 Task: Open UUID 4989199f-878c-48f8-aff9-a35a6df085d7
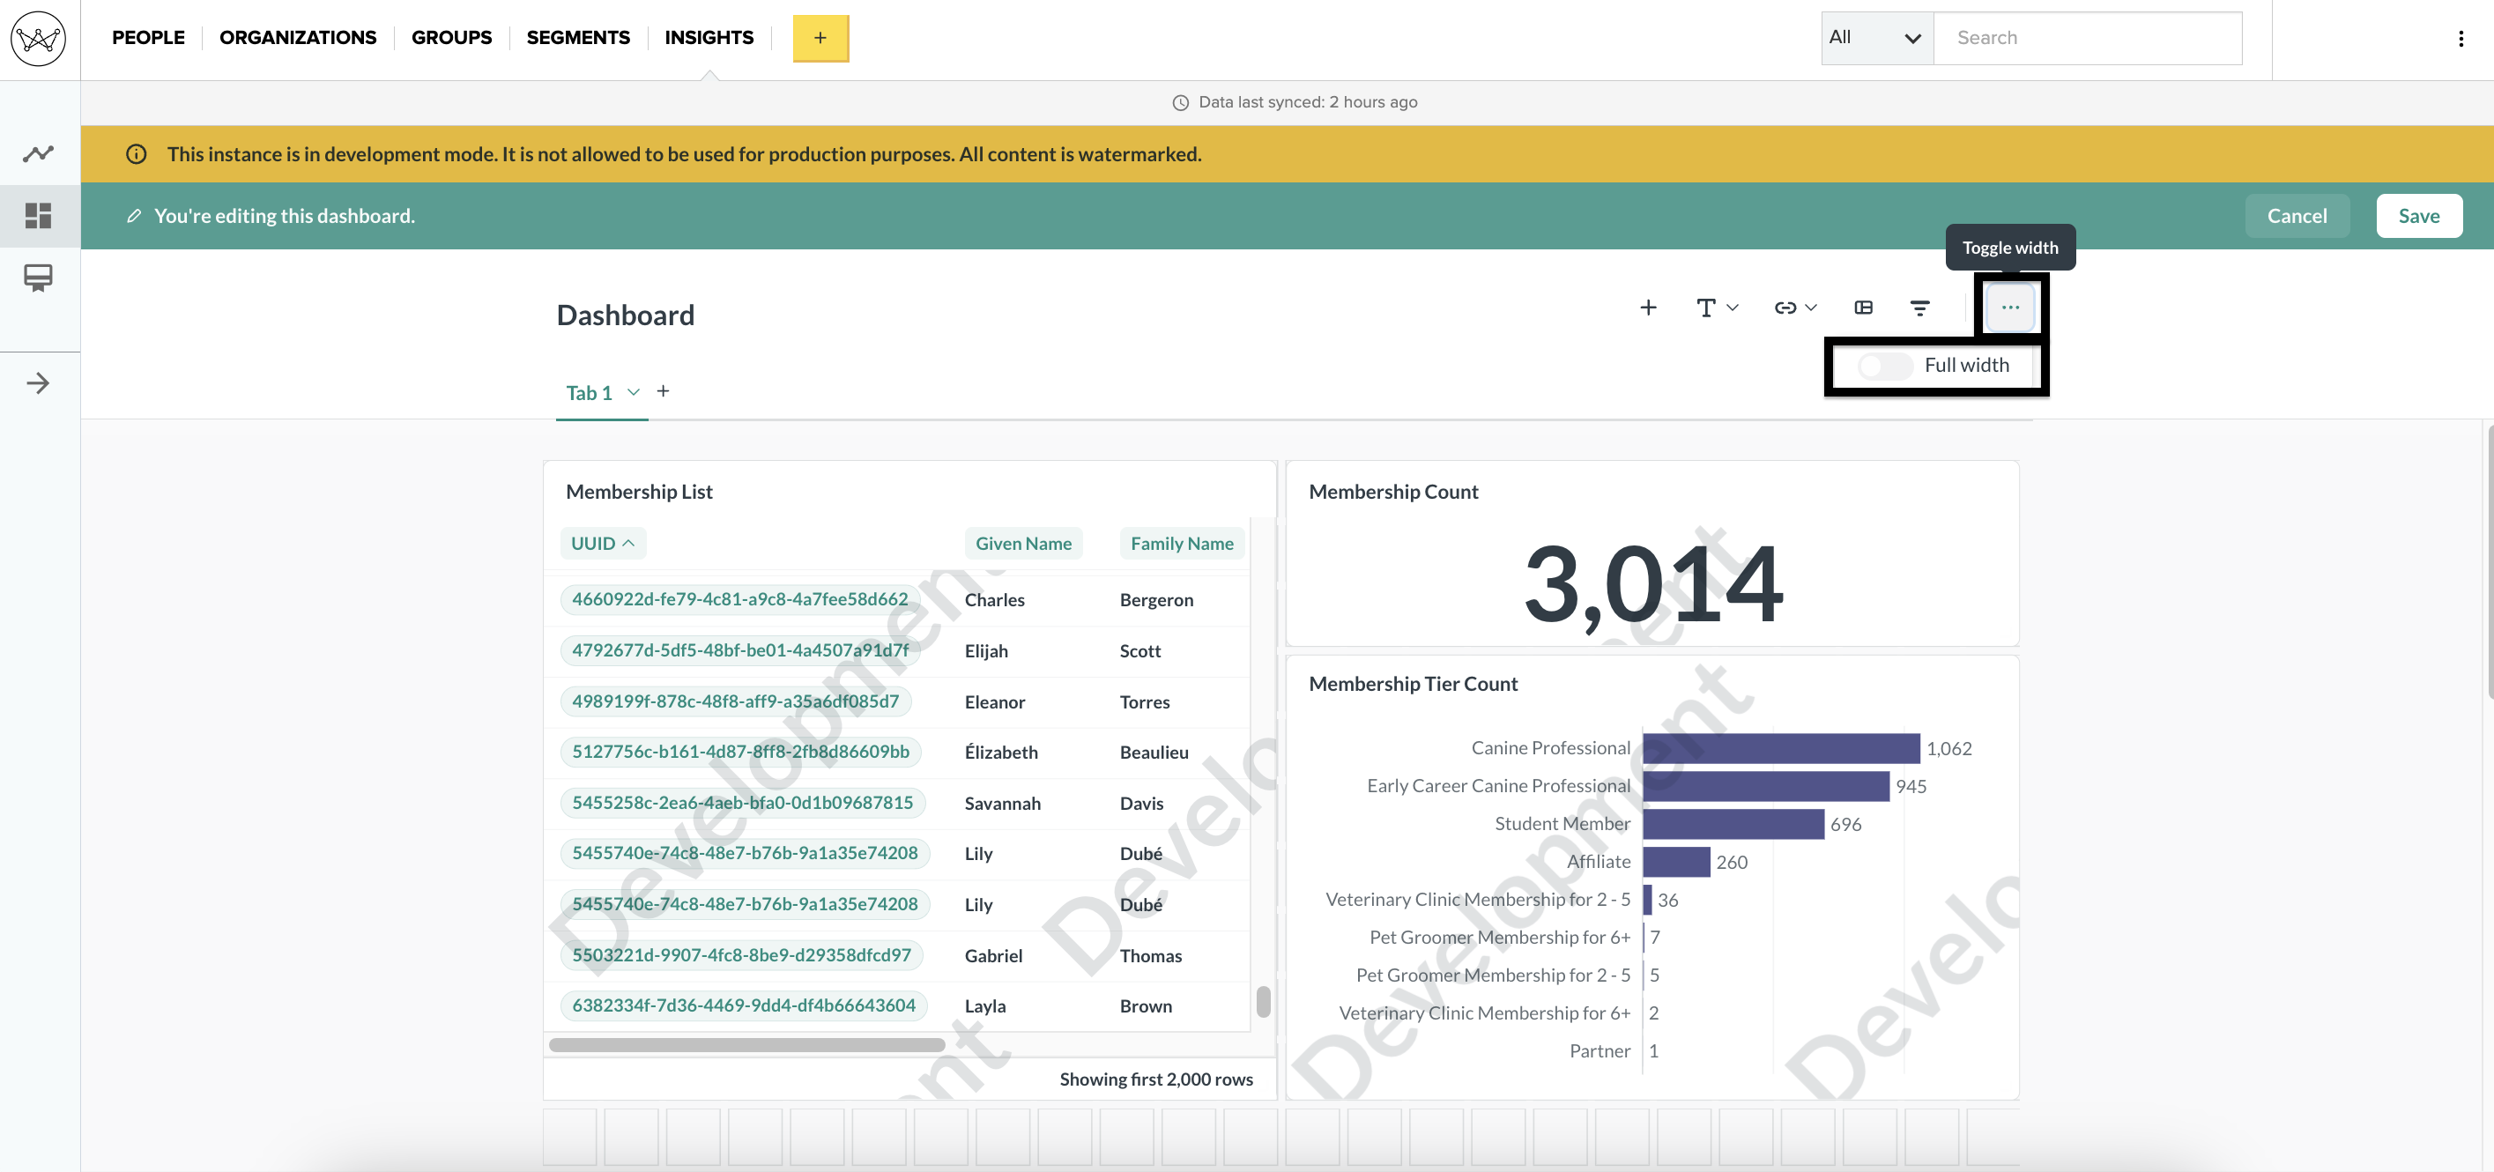tap(735, 701)
